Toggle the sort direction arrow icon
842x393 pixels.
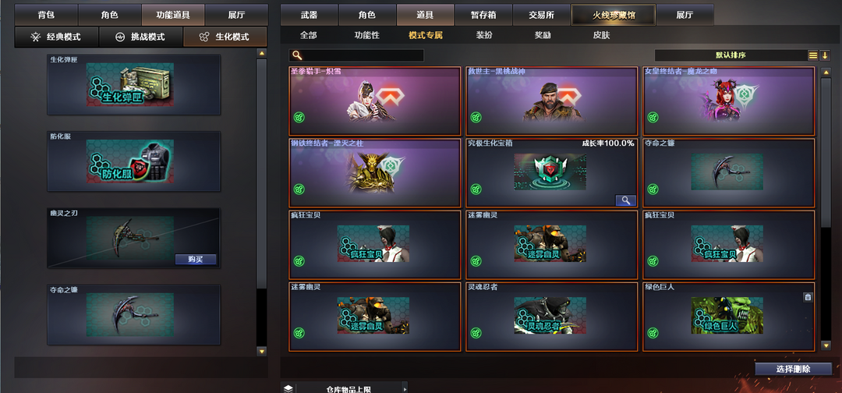825,55
